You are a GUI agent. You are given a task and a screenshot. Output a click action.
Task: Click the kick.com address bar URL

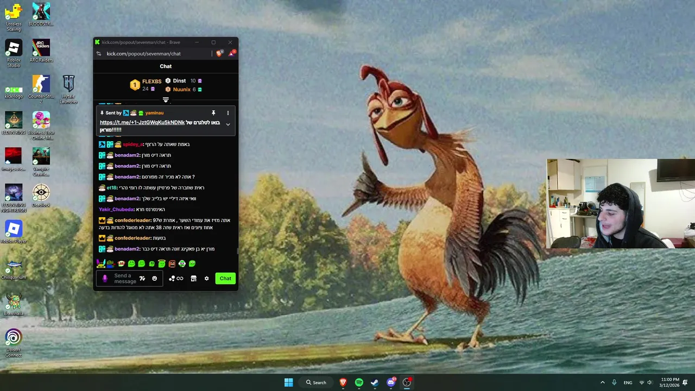coord(143,54)
